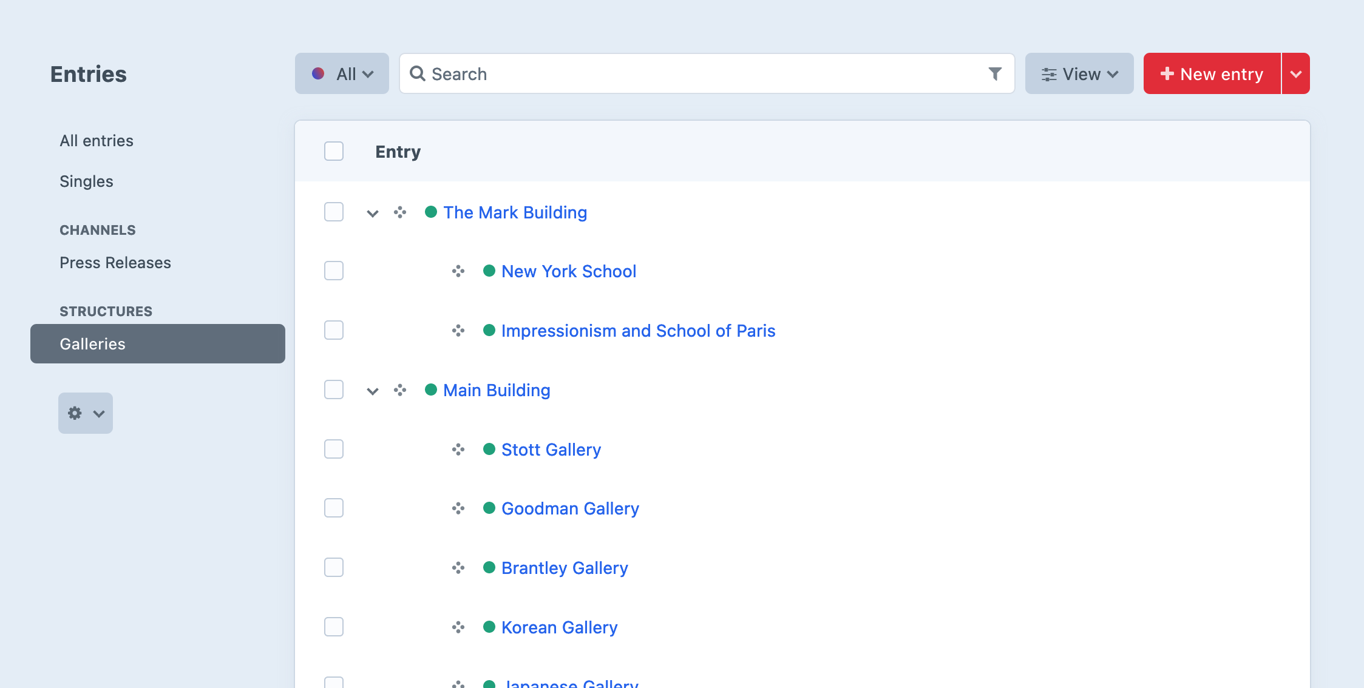1364x688 pixels.
Task: Open the View dropdown menu
Action: 1079,73
